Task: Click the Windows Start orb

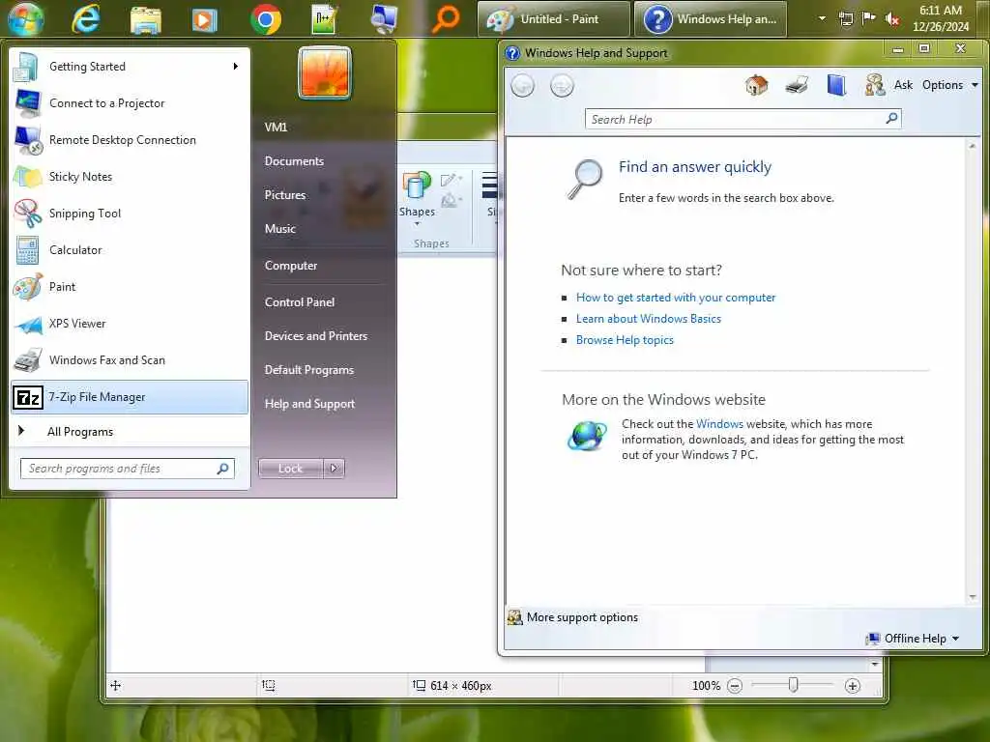Action: 26,19
